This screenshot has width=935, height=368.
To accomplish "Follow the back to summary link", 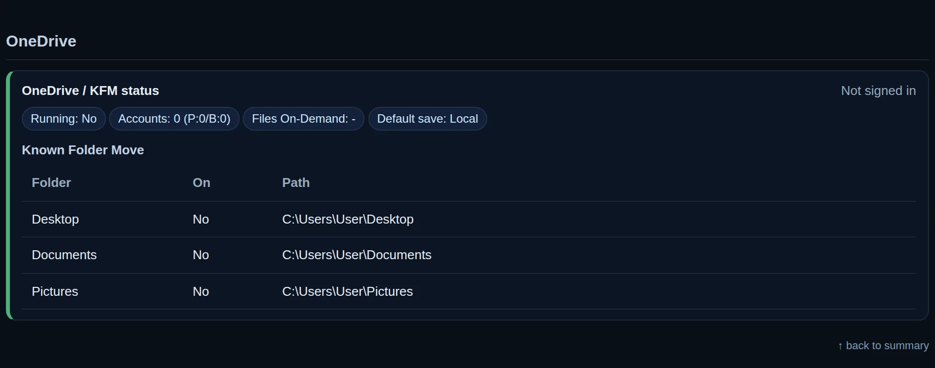I will tap(883, 346).
